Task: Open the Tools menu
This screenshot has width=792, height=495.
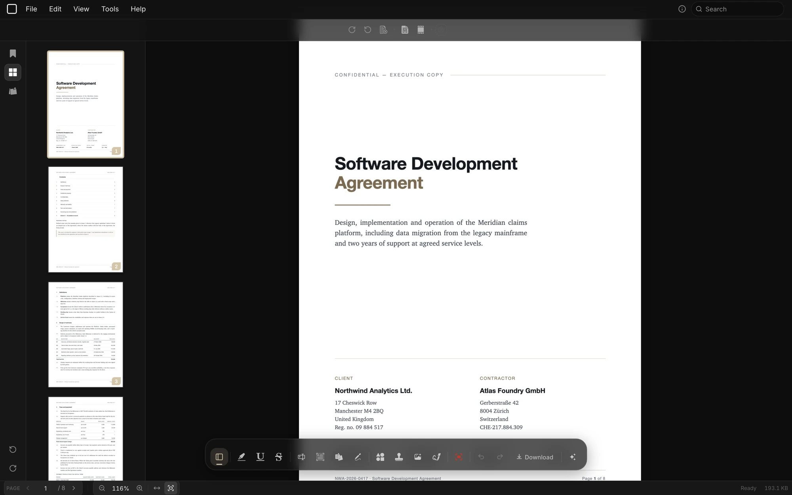Action: point(110,9)
